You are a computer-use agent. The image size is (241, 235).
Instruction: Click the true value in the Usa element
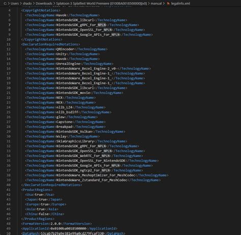39,195
